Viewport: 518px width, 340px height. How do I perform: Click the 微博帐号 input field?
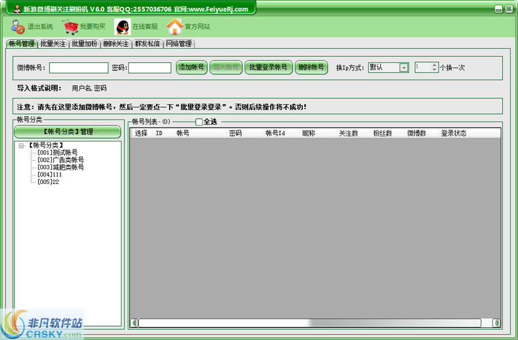pyautogui.click(x=78, y=68)
